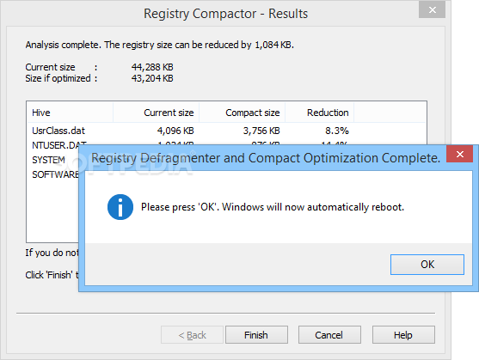Sort by the Compact size column header
This screenshot has height=360, width=479.
[243, 113]
